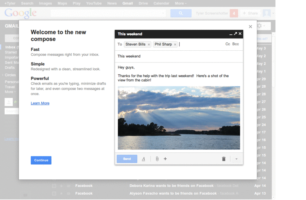Click the paperclip attach files icon

[x=157, y=159]
